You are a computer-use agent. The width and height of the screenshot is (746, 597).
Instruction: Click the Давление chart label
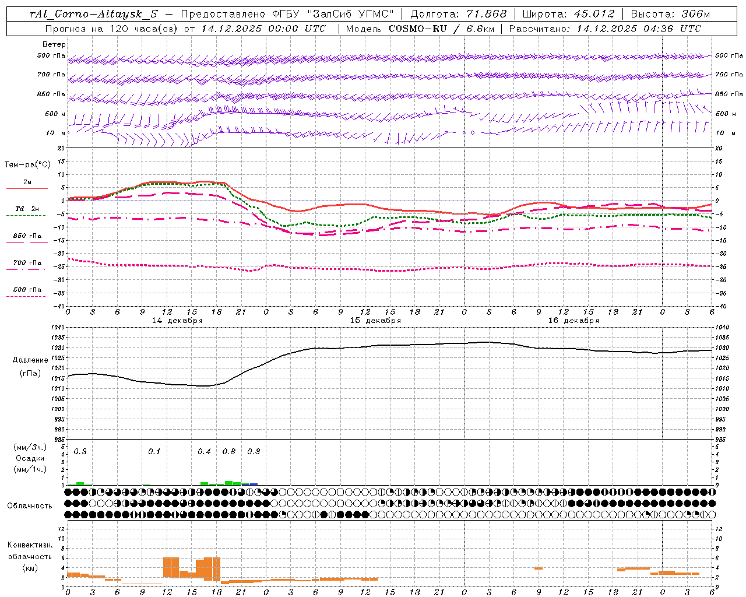click(30, 360)
